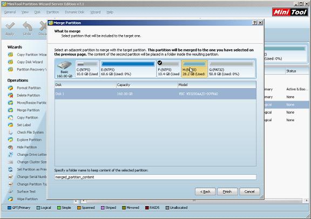Click Format Partition operation link
This screenshot has width=311, height=219.
point(29,88)
